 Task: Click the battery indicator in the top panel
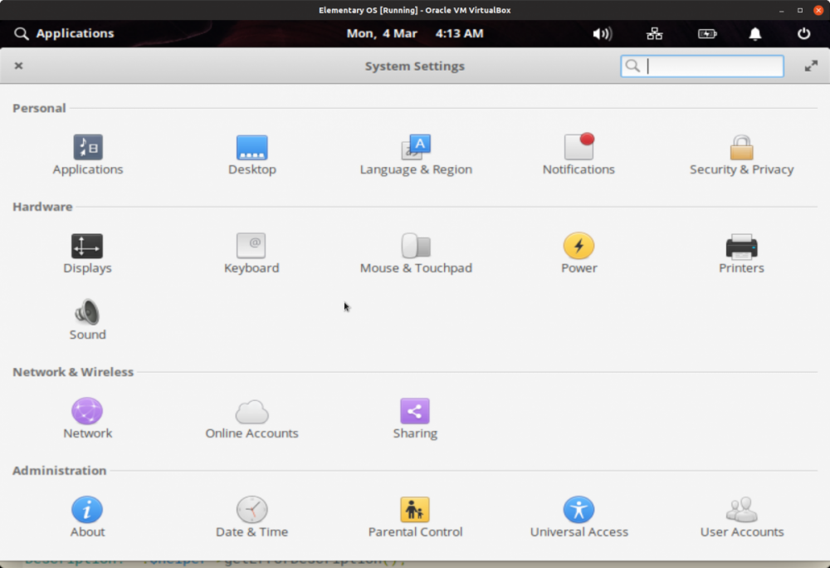(x=707, y=34)
